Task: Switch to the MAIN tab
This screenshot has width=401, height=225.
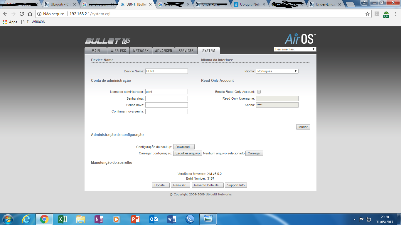Action: tap(96, 51)
